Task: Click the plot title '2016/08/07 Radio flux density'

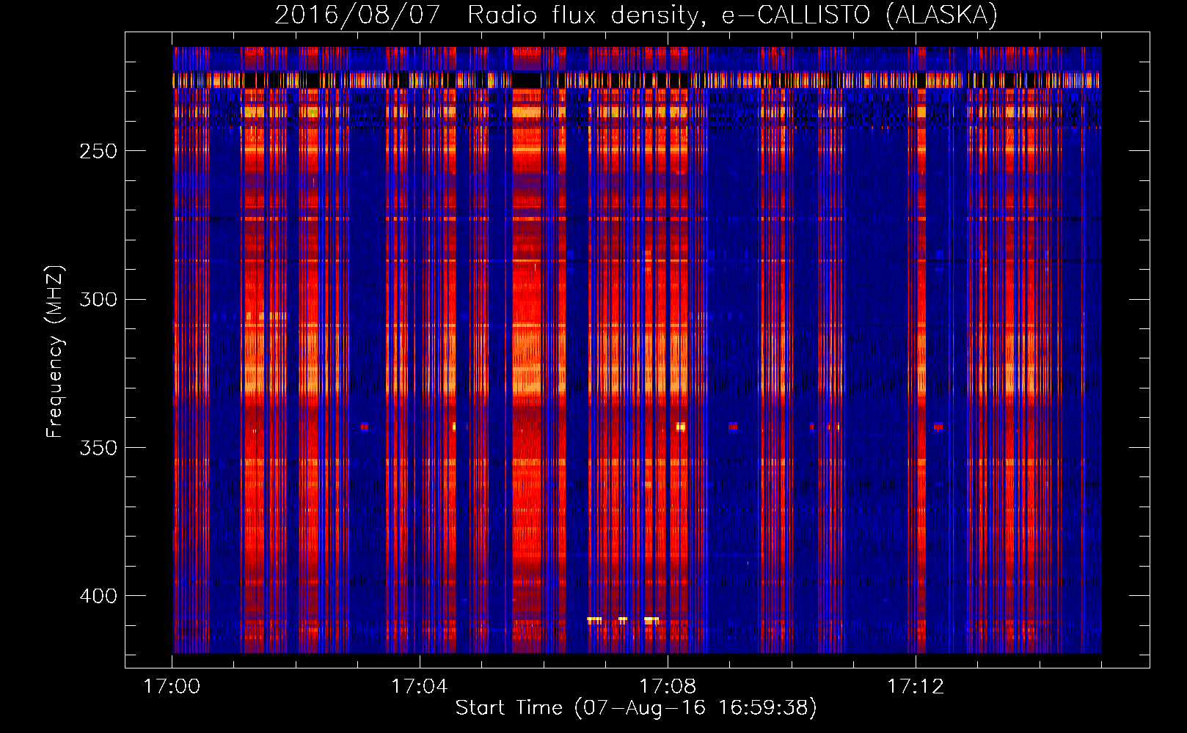Action: (636, 15)
